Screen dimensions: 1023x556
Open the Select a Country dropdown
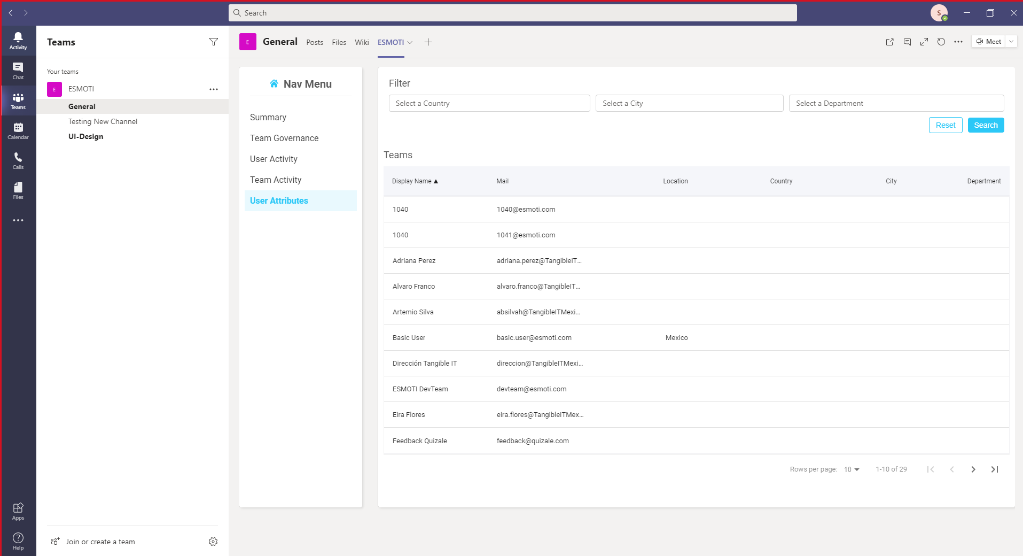pos(489,103)
